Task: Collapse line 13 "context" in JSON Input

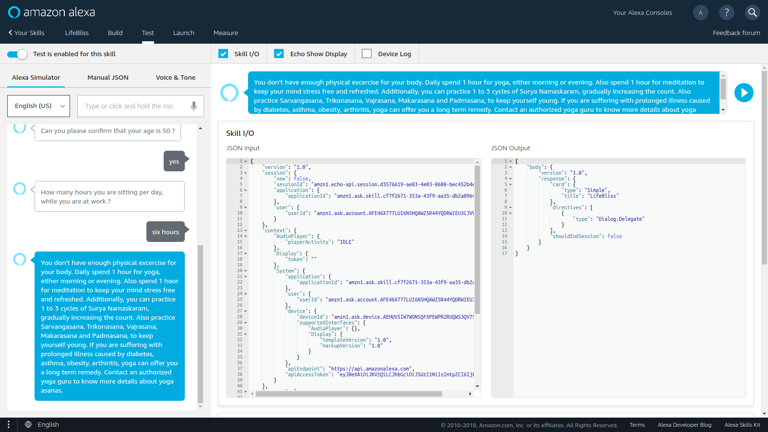Action: coord(246,230)
